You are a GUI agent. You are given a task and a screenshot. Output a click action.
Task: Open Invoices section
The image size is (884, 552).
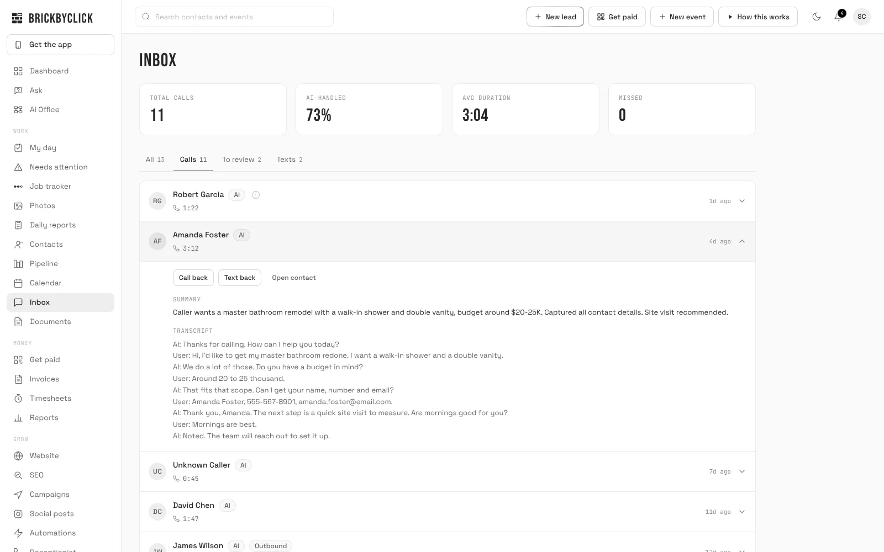click(x=60, y=379)
